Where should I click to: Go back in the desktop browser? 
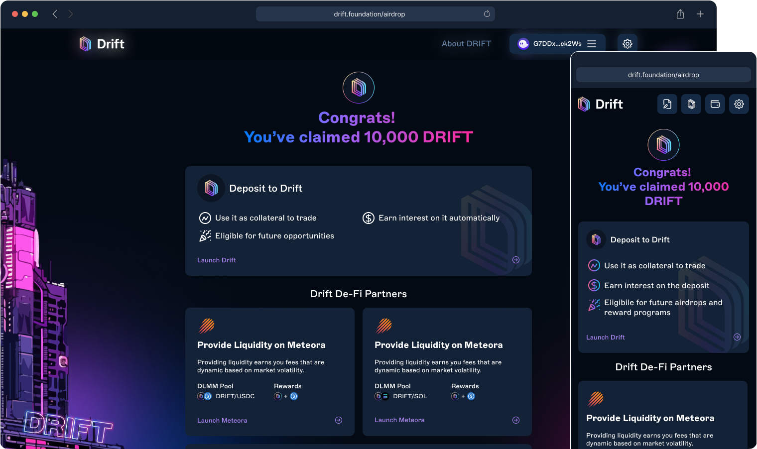coord(55,14)
